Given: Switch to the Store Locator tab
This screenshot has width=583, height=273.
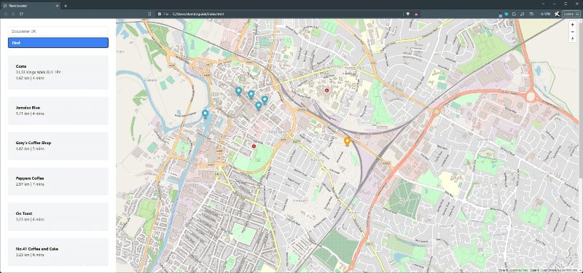Looking at the screenshot, I should 31,6.
